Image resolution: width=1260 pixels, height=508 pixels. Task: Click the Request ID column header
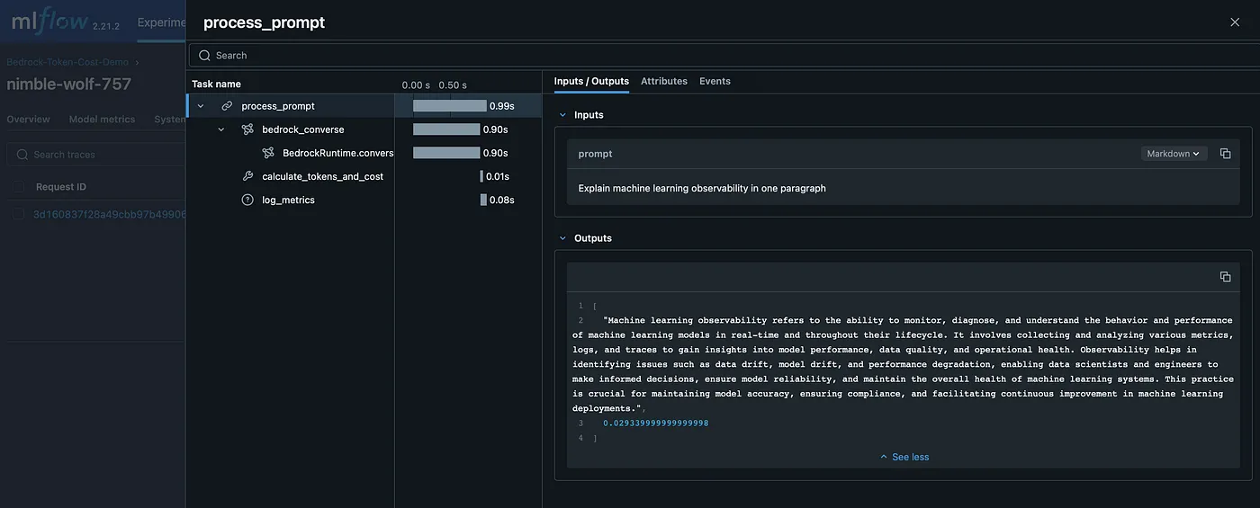point(61,187)
